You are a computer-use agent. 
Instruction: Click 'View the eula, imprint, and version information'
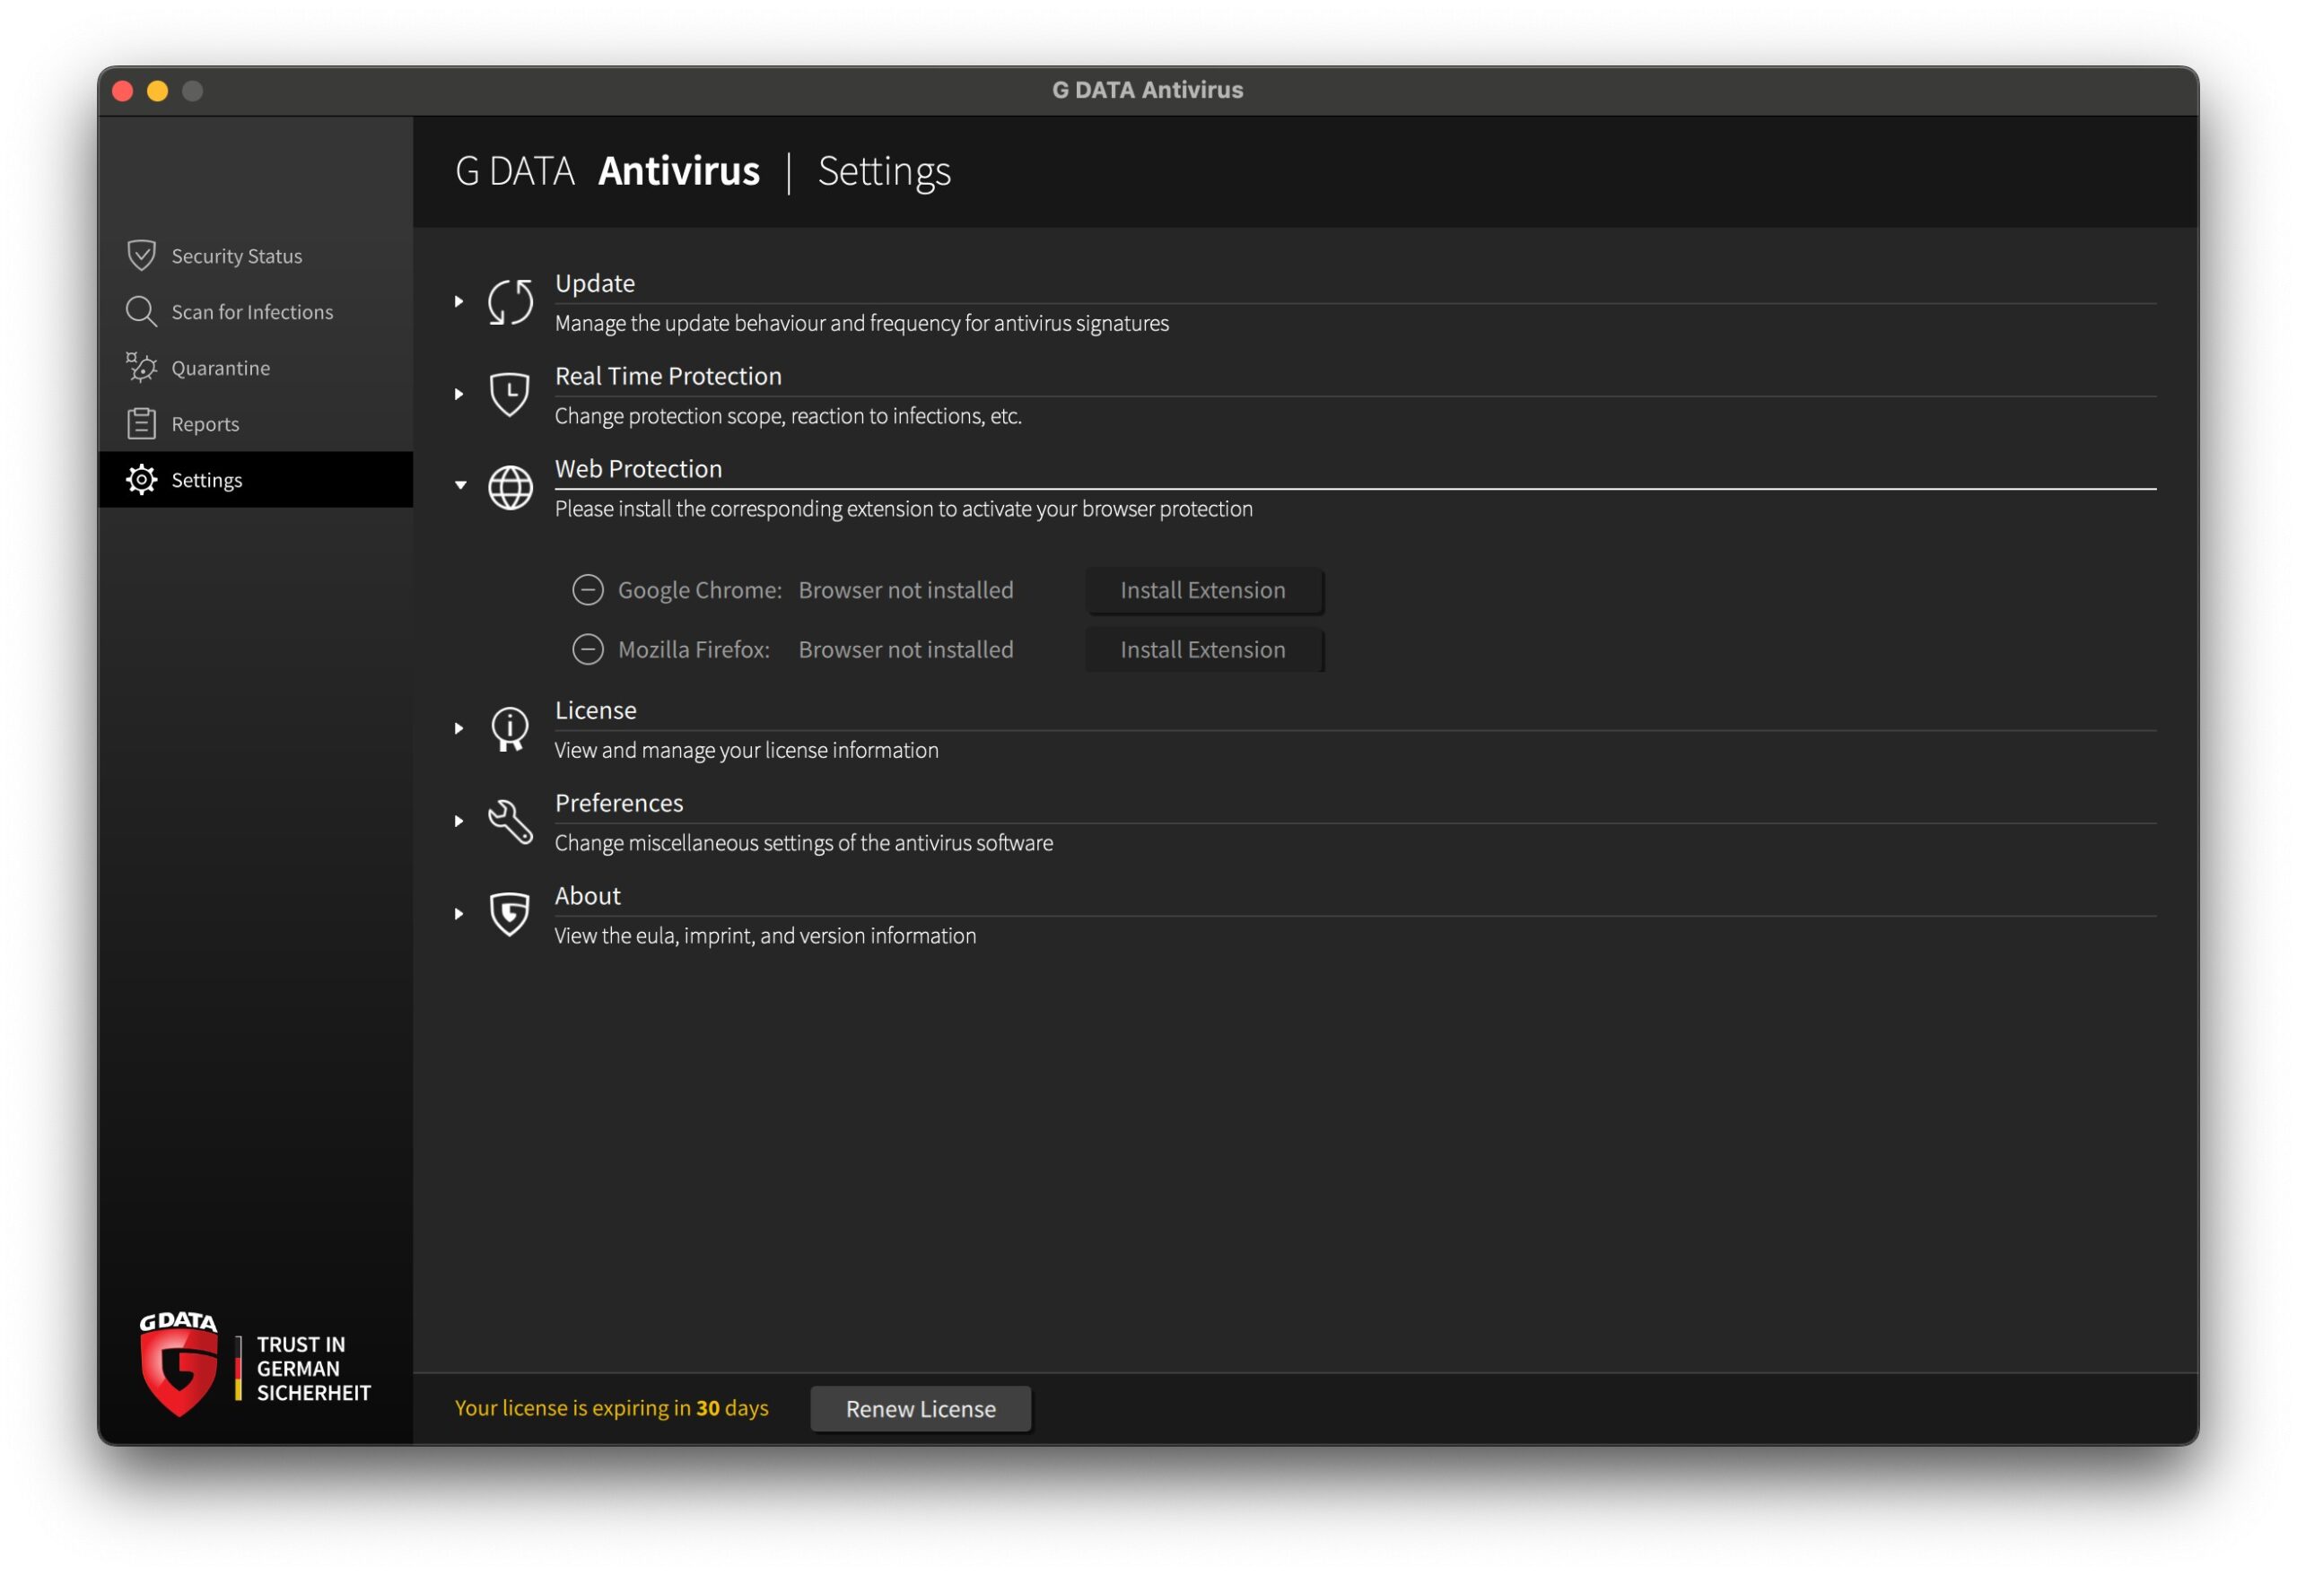click(766, 935)
